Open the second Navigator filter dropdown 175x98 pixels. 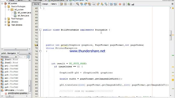coord(22,57)
